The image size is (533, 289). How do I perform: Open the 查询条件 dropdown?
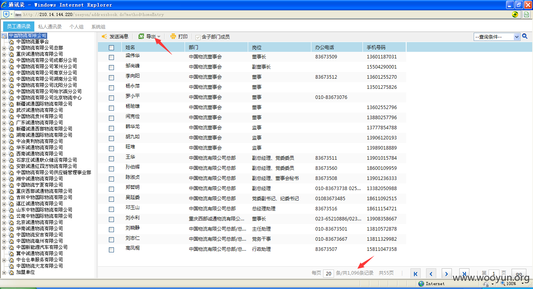[x=497, y=37]
